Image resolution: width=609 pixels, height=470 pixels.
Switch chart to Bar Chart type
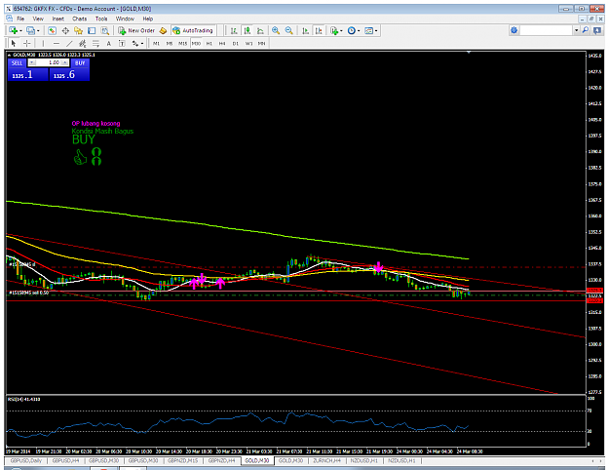234,30
